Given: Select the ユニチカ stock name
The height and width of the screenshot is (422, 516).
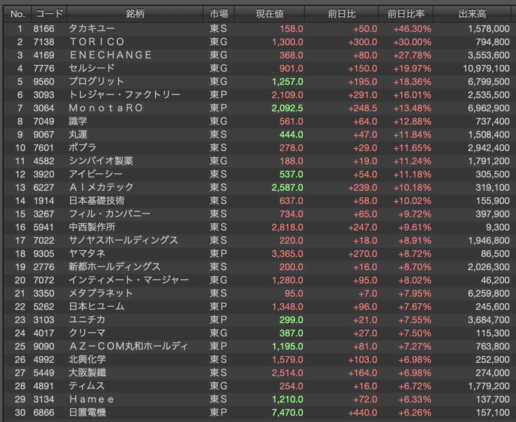Looking at the screenshot, I should pyautogui.click(x=87, y=320).
